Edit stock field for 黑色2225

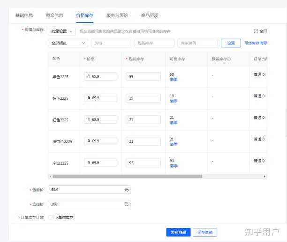[x=143, y=76]
